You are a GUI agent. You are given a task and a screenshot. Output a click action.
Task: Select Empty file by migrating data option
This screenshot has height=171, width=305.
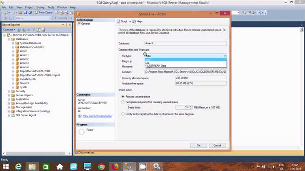tap(123, 114)
